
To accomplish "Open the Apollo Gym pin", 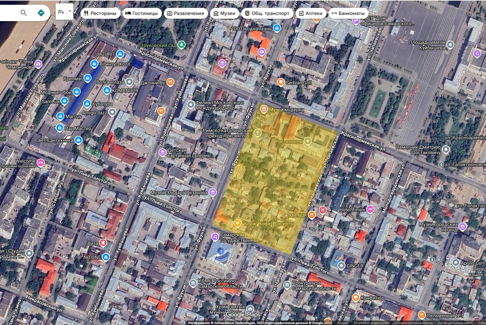I will click(456, 263).
